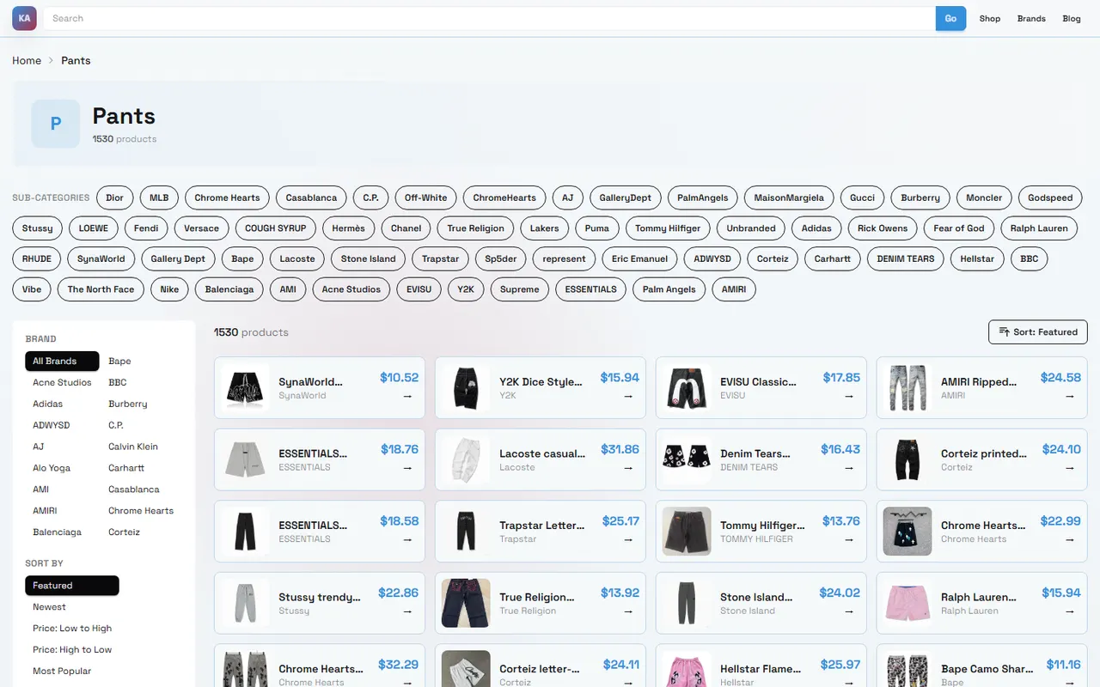Click the arrow on the Y2K Dice Style card
The height and width of the screenshot is (687, 1100).
point(628,396)
